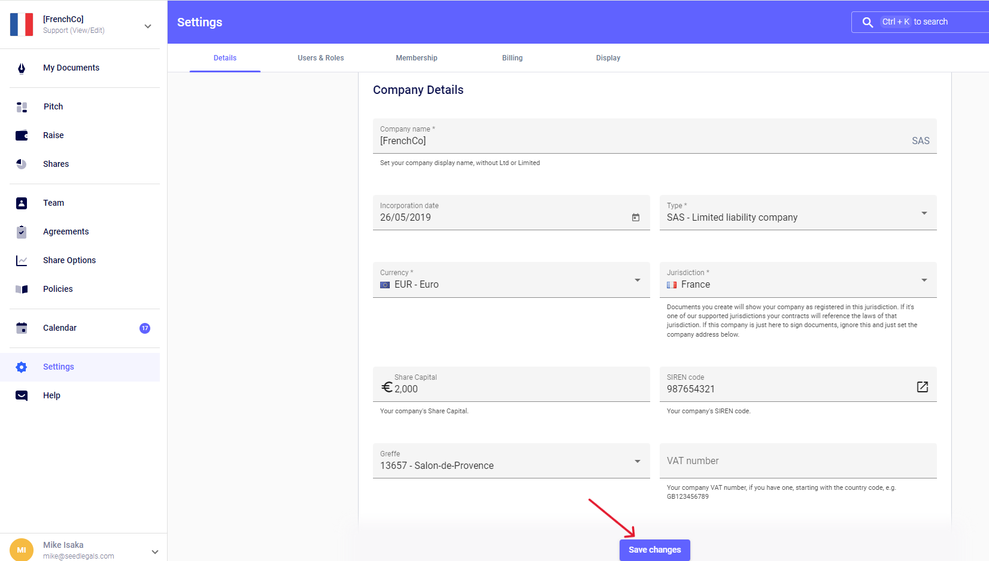Open the Calendar sidebar link
The height and width of the screenshot is (561, 989).
point(60,328)
